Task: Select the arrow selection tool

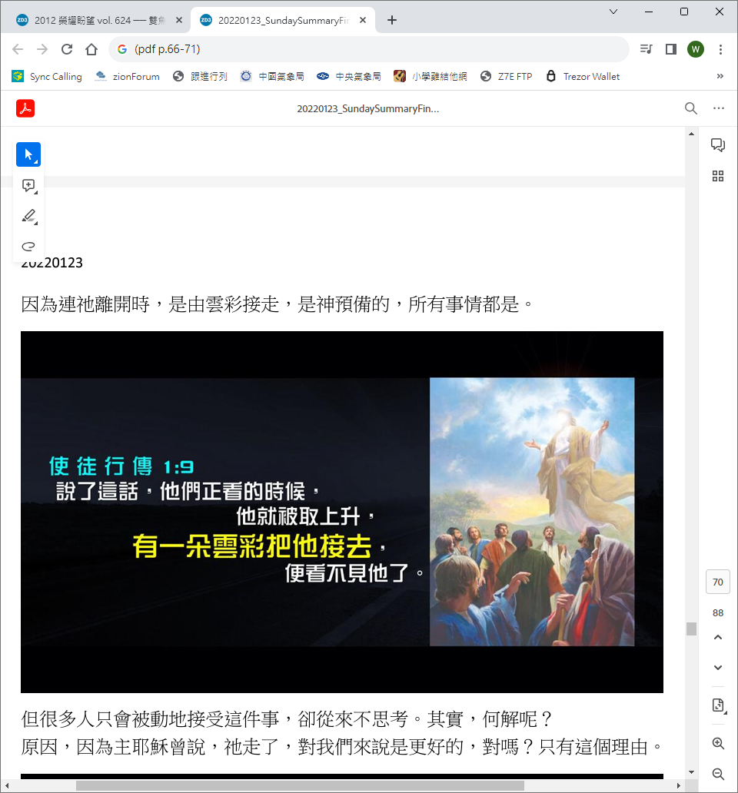Action: pos(28,154)
